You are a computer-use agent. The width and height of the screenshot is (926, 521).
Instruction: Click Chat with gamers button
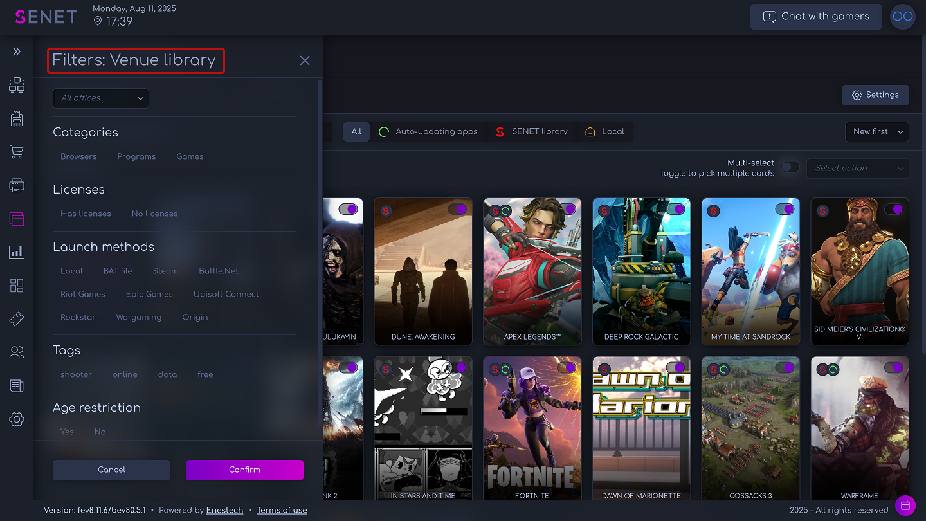[x=816, y=17]
